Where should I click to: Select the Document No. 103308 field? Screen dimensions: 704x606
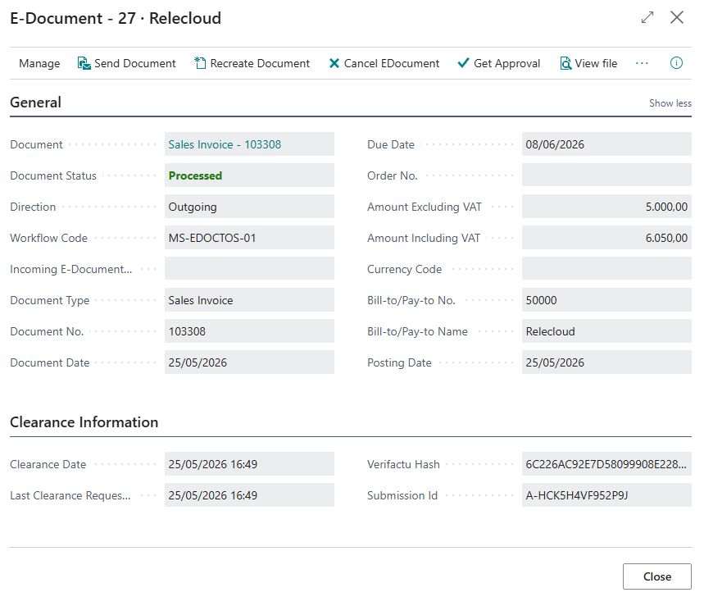pos(249,331)
